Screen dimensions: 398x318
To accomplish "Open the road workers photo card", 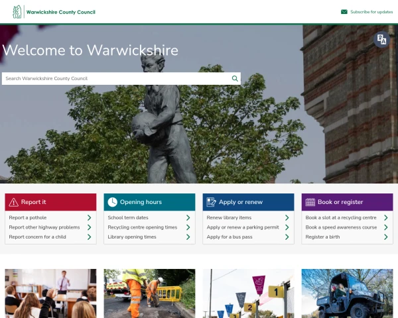I will coord(149,293).
